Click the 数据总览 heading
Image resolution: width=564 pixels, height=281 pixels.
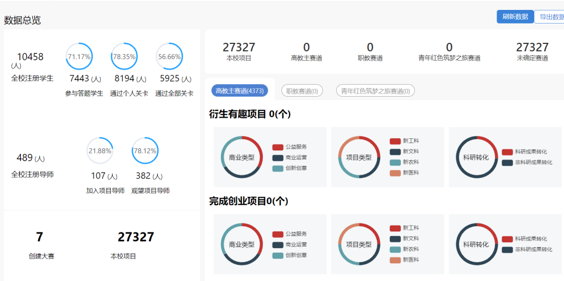pyautogui.click(x=22, y=20)
